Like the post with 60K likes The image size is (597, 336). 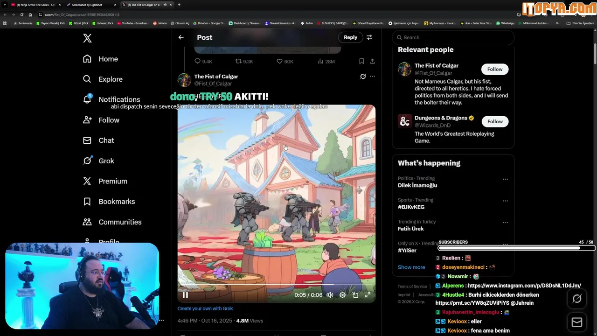point(279,61)
